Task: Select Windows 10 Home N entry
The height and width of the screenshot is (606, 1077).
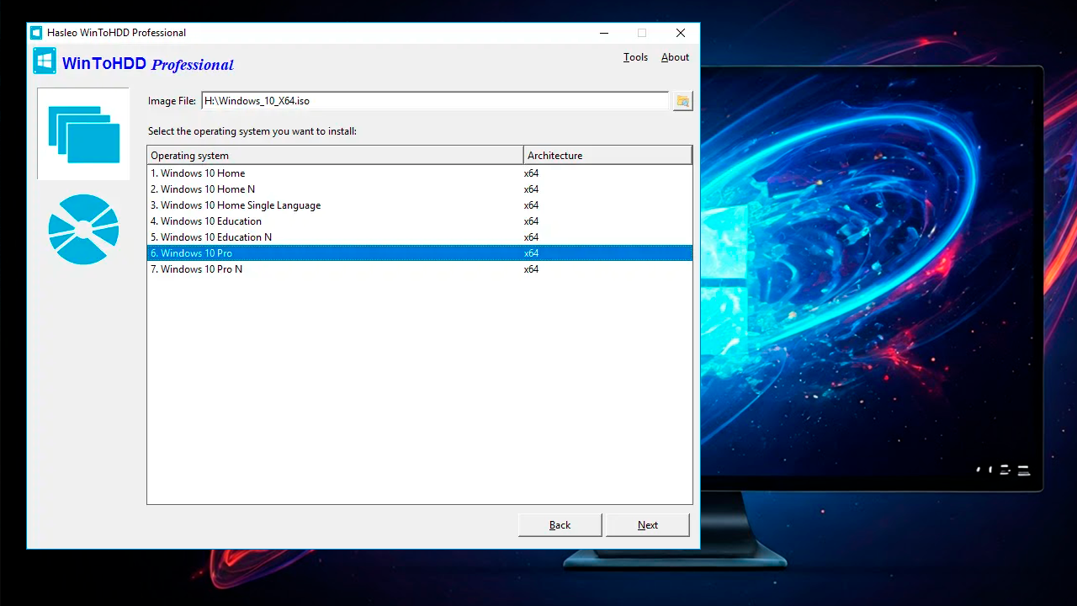Action: [x=203, y=189]
